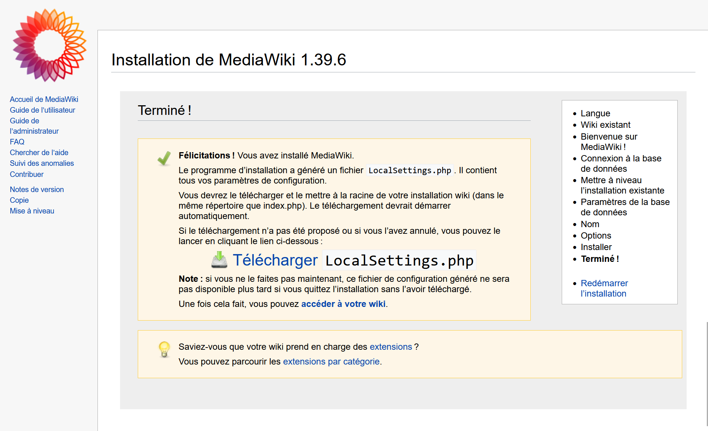This screenshot has width=708, height=431.
Task: Open the FAQ sidebar link
Action: [x=17, y=142]
